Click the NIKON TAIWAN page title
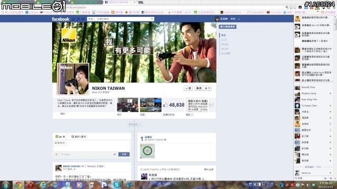The height and width of the screenshot is (189, 337). pyautogui.click(x=108, y=88)
